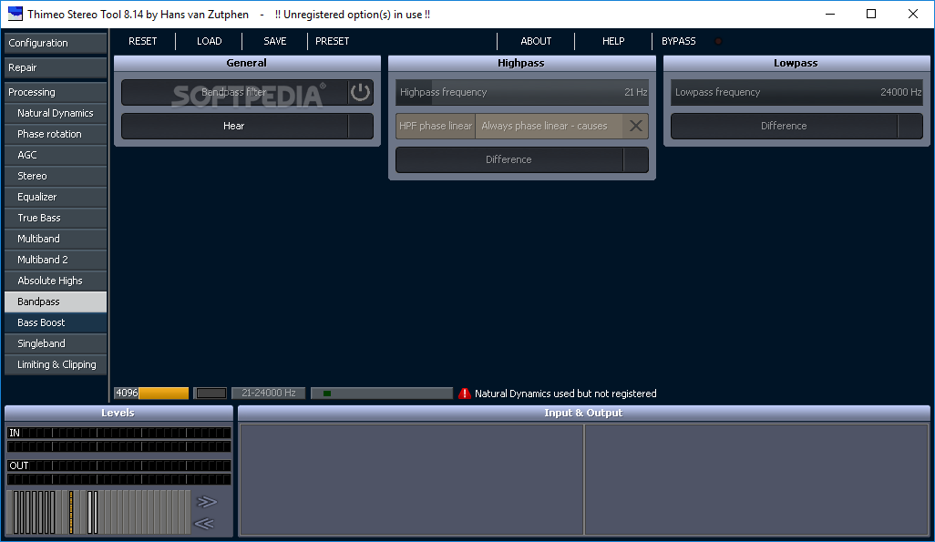Open the Multiband 2 page
The width and height of the screenshot is (935, 542).
point(56,260)
